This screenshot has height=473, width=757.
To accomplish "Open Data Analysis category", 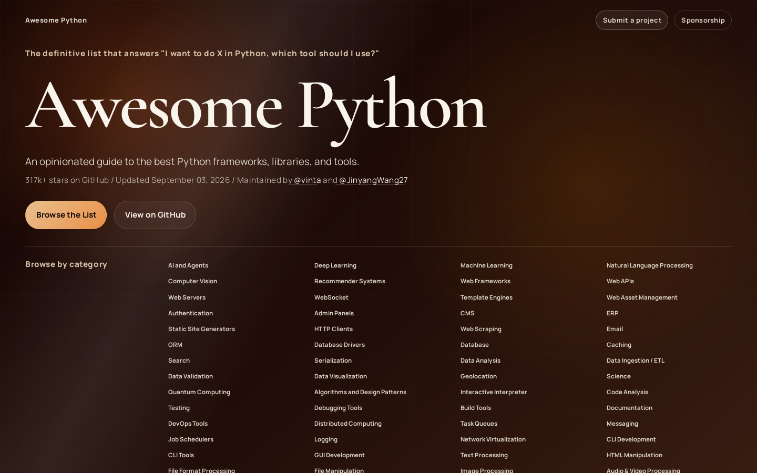I will (x=480, y=361).
